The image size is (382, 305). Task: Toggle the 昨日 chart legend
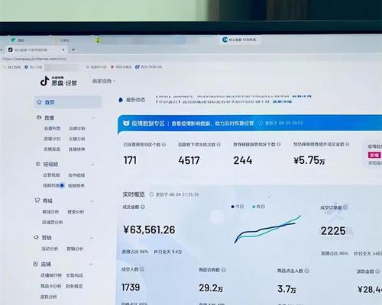[258, 207]
